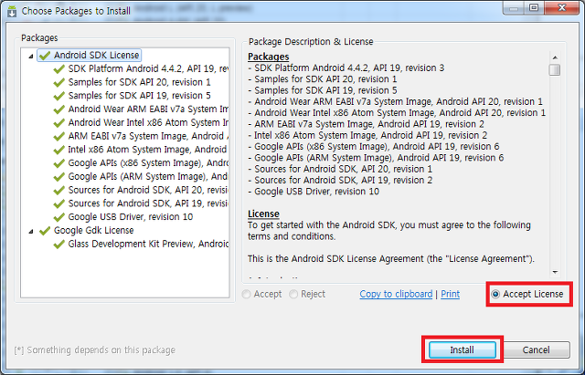The width and height of the screenshot is (585, 375).
Task: Click checkmark beside Google APIs (x86 System Image)
Action: click(58, 163)
